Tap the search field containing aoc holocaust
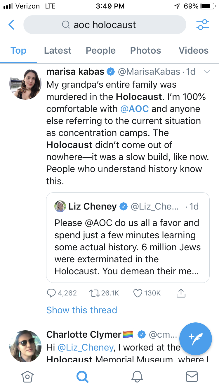The image size is (219, 391). [x=105, y=25]
